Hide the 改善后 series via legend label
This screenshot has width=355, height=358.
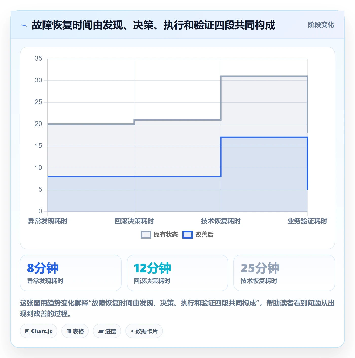coord(204,235)
